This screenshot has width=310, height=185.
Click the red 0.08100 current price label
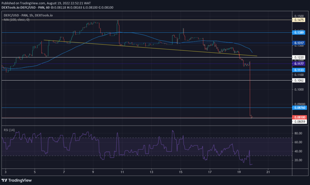pyautogui.click(x=299, y=117)
